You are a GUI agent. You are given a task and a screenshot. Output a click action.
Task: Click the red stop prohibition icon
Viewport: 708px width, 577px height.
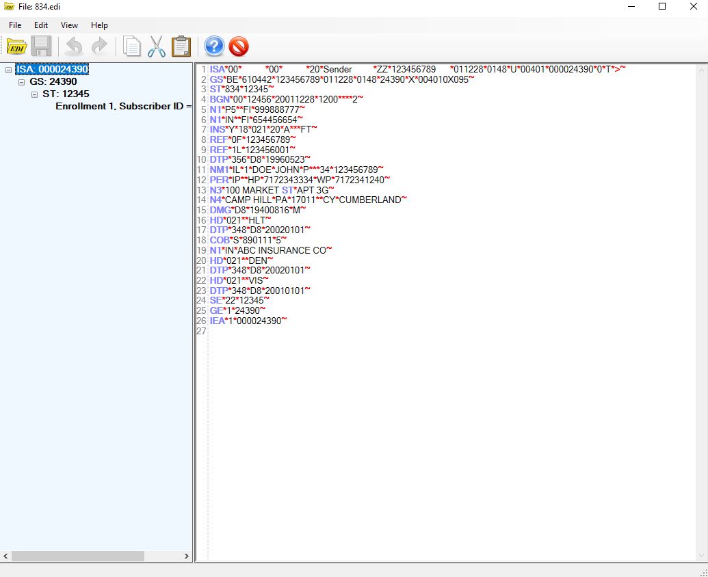[x=239, y=46]
